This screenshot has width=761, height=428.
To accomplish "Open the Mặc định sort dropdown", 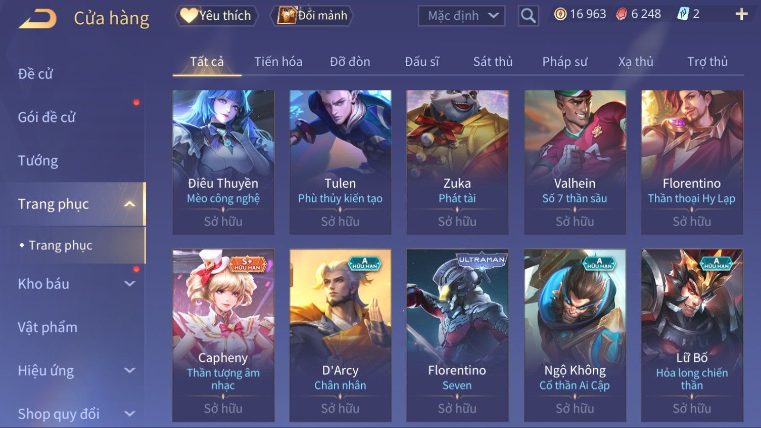I will 461,16.
